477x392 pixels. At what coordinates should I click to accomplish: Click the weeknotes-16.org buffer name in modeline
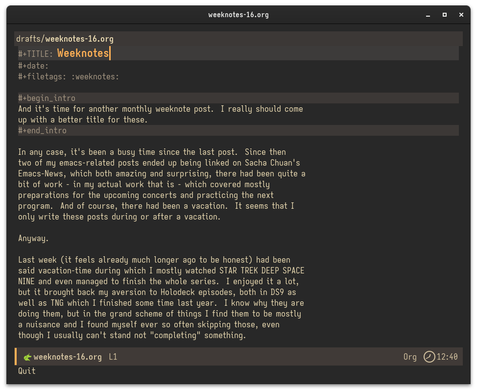point(68,357)
